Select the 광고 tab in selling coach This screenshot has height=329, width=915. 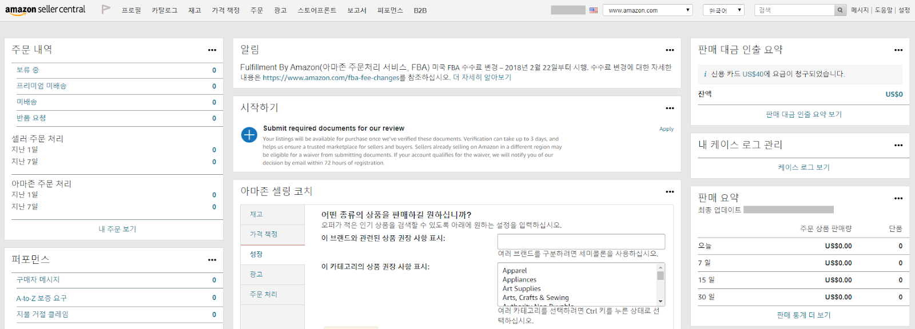pos(272,274)
